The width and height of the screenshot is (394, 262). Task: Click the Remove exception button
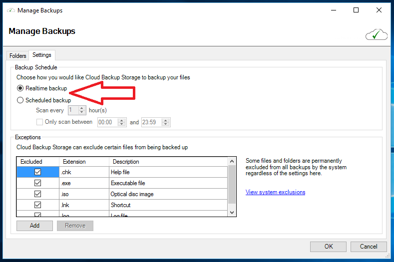pyautogui.click(x=75, y=226)
